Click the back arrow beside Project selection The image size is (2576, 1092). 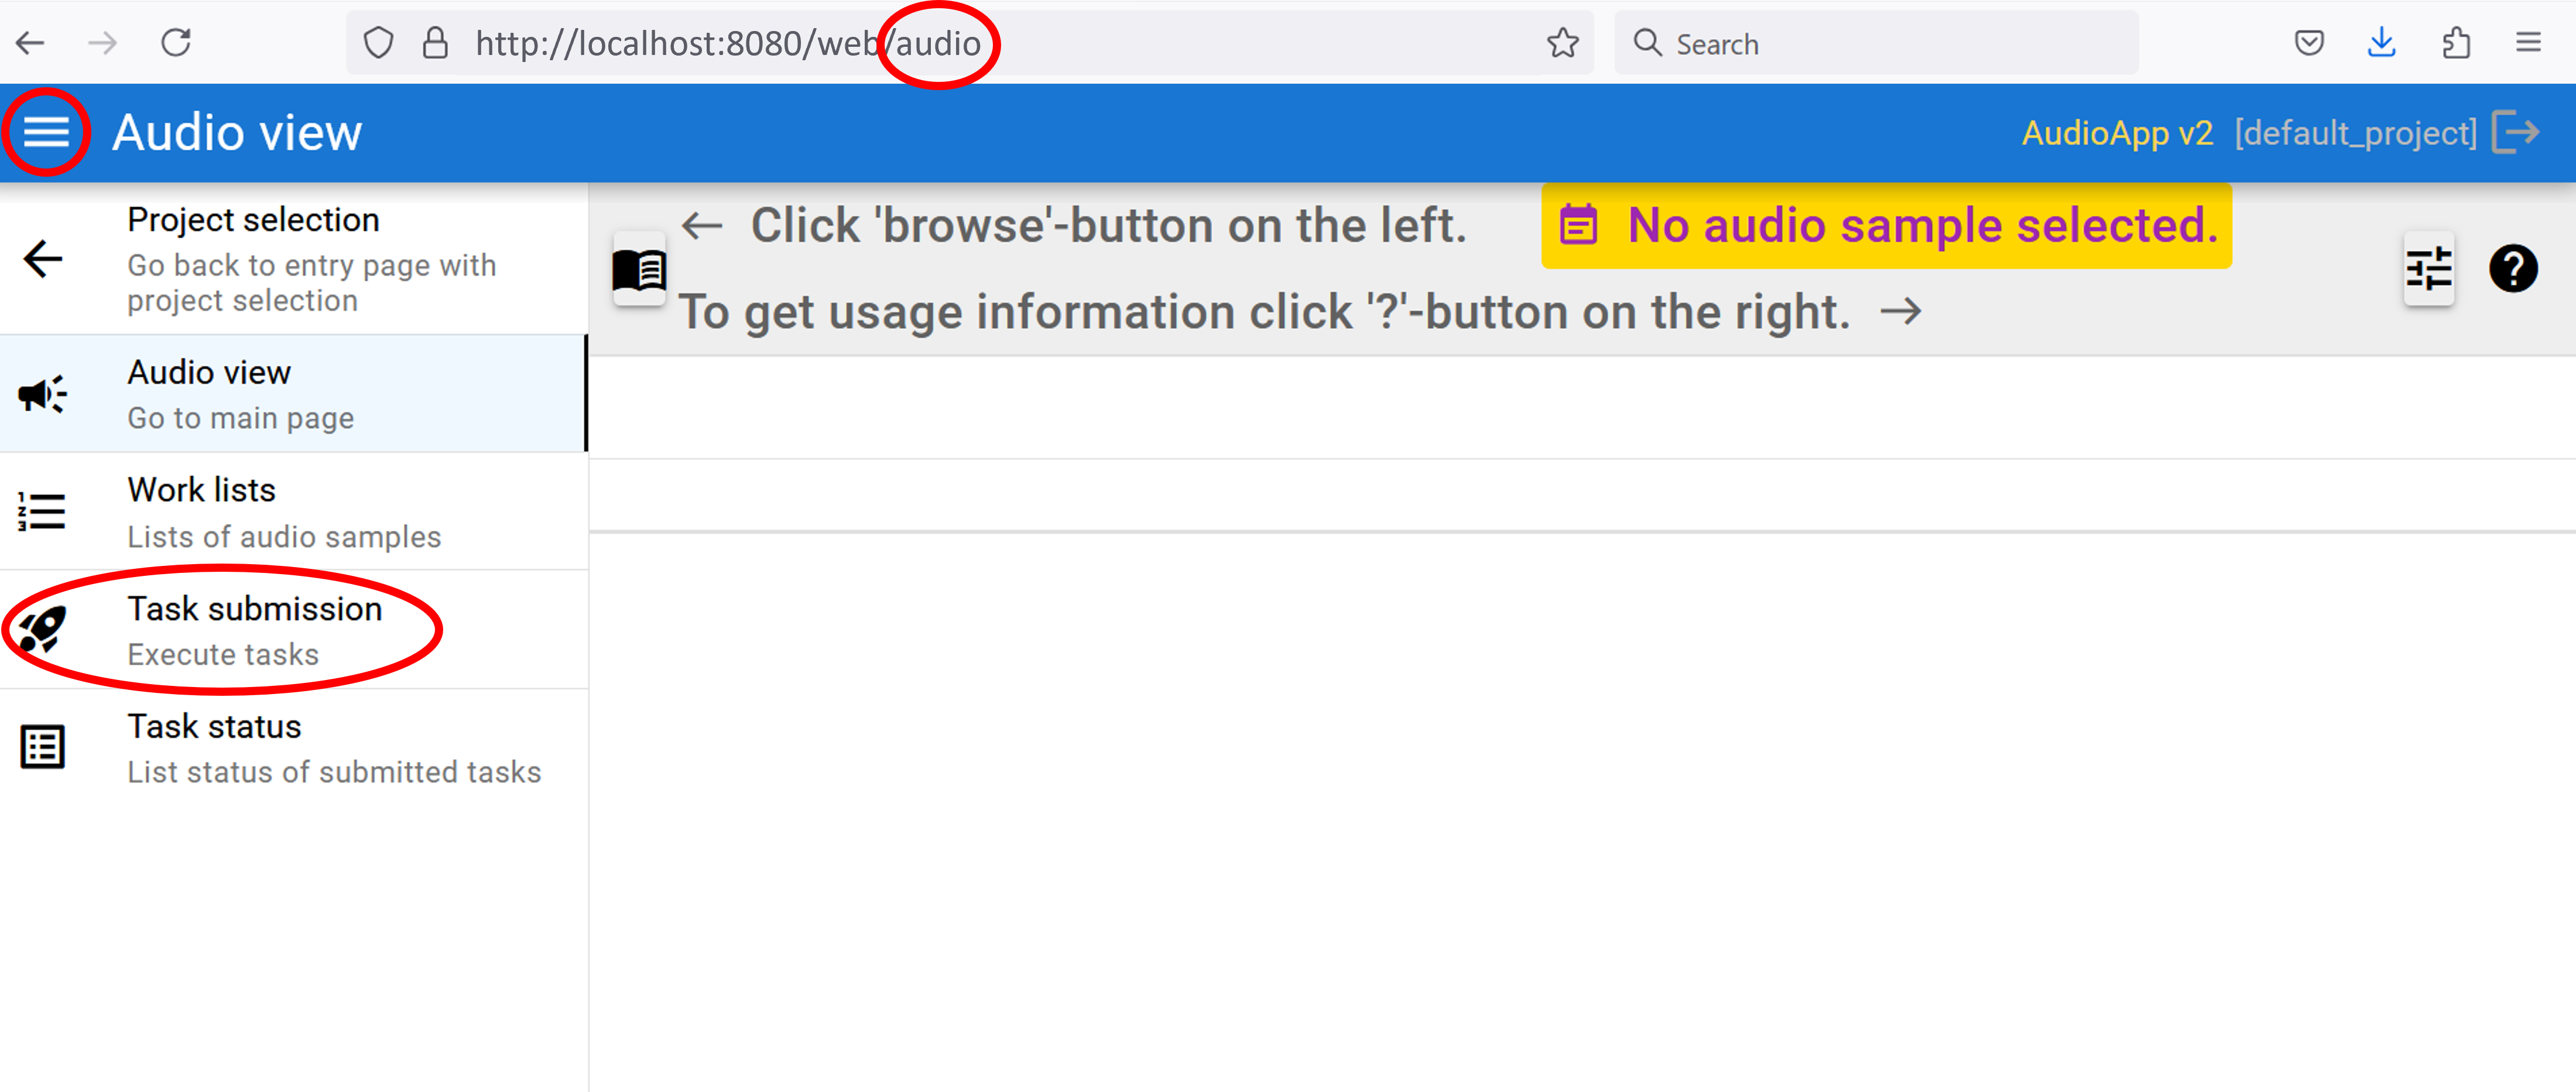point(43,259)
